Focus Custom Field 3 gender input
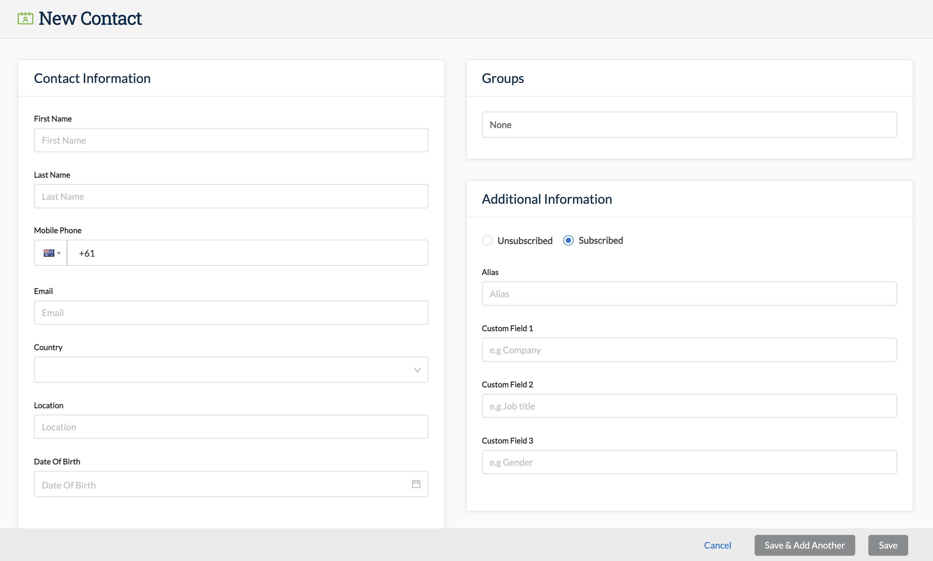 point(689,462)
